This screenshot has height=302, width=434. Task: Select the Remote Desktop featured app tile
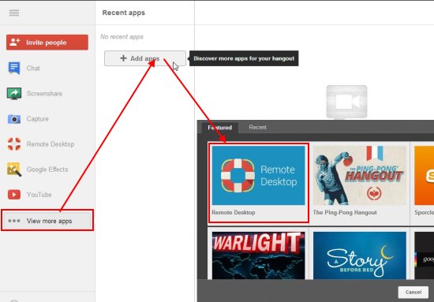click(x=259, y=182)
